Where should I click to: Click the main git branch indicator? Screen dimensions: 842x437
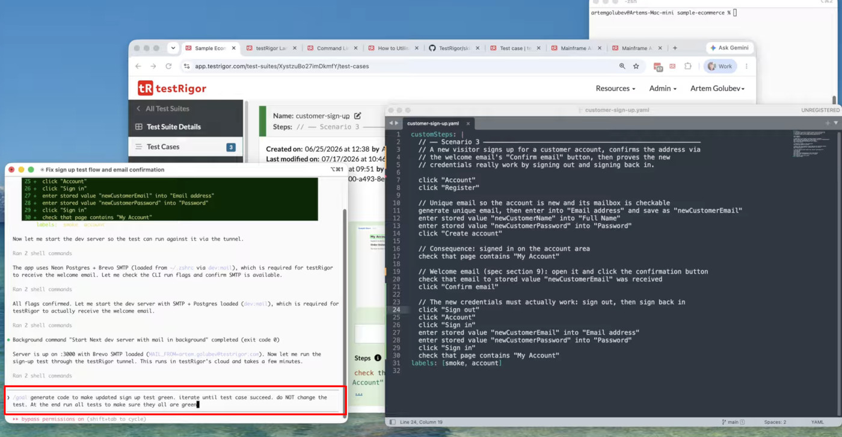point(733,422)
